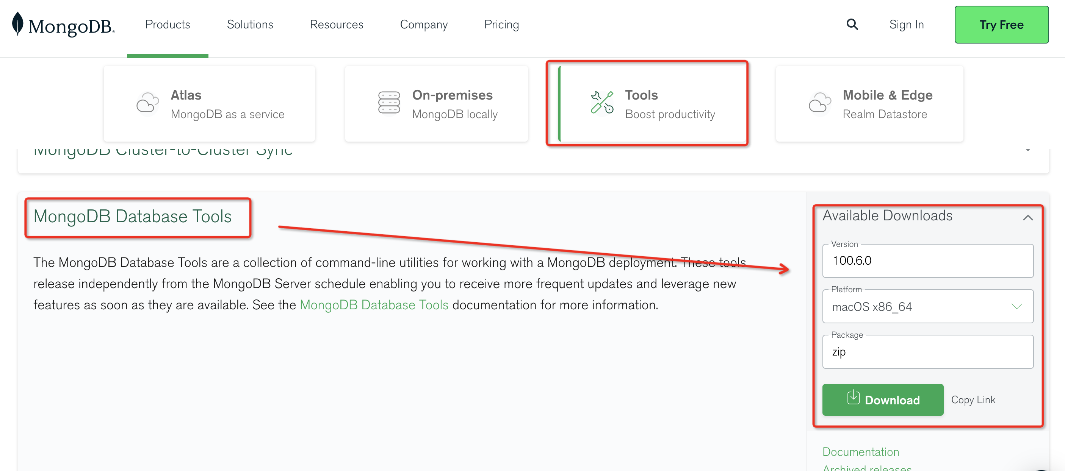
Task: Open the Platform dropdown showing macOS x86_64
Action: tap(928, 307)
